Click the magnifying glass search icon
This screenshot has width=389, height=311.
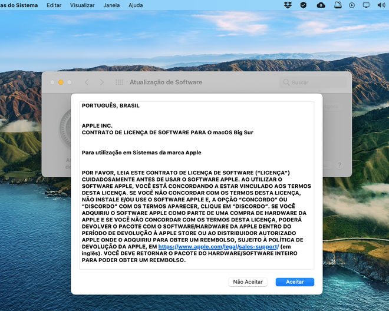(x=286, y=82)
